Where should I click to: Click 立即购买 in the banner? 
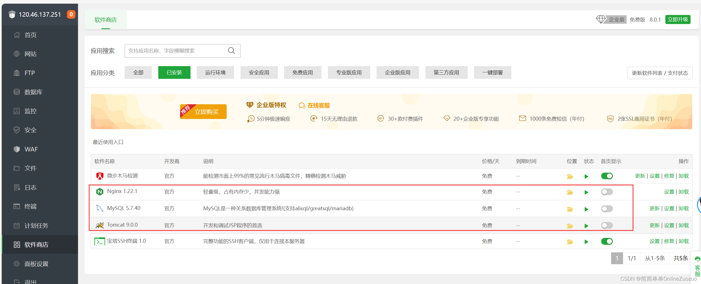[204, 112]
